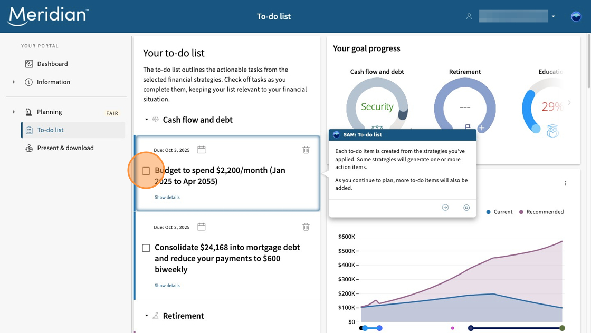The image size is (591, 333).
Task: Expand the Information section arrow
Action: [14, 82]
